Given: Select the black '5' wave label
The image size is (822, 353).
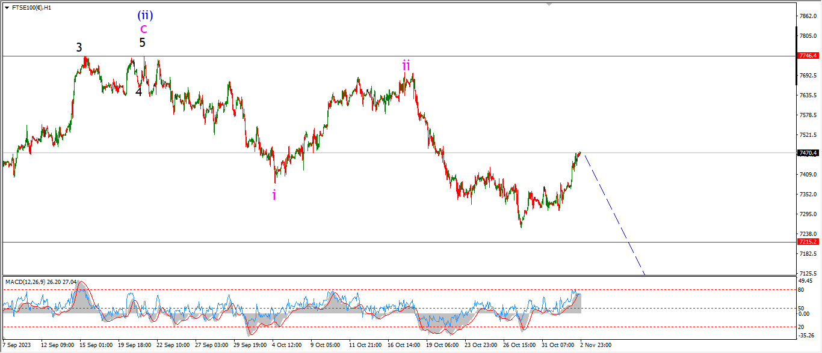Looking at the screenshot, I should [142, 43].
